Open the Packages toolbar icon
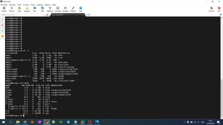 point(65,9)
